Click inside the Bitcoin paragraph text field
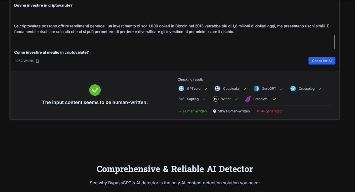The height and width of the screenshot is (192, 357). click(x=171, y=29)
